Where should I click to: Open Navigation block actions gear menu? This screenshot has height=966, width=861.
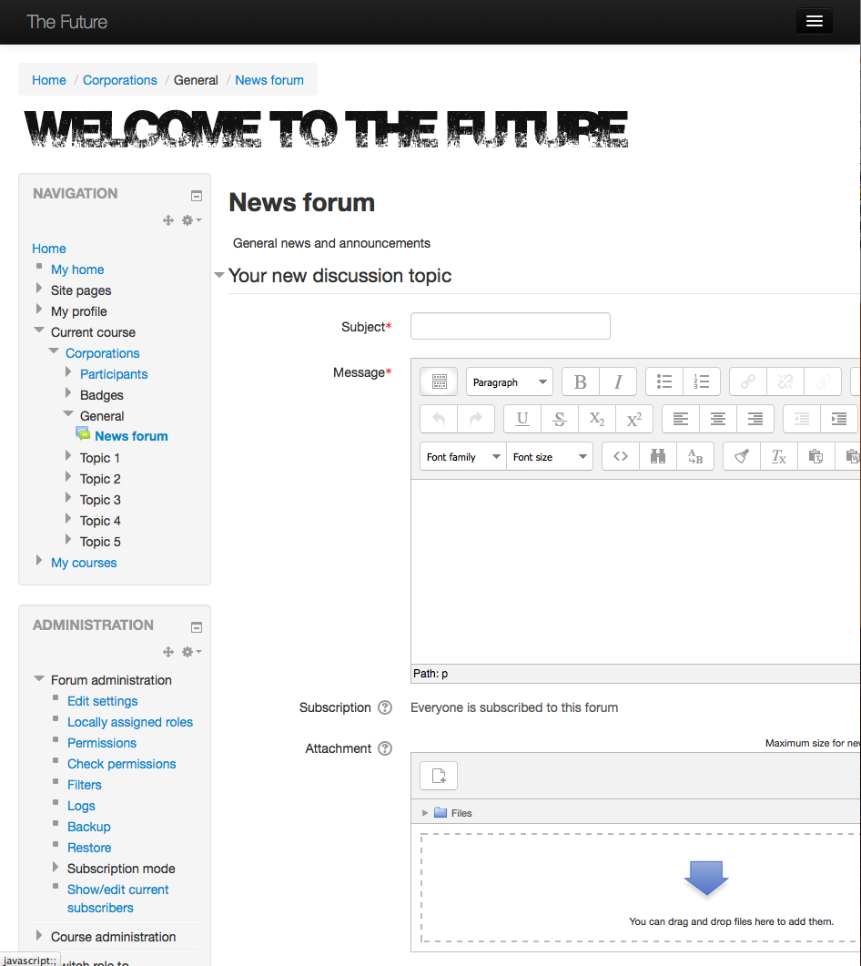point(191,220)
